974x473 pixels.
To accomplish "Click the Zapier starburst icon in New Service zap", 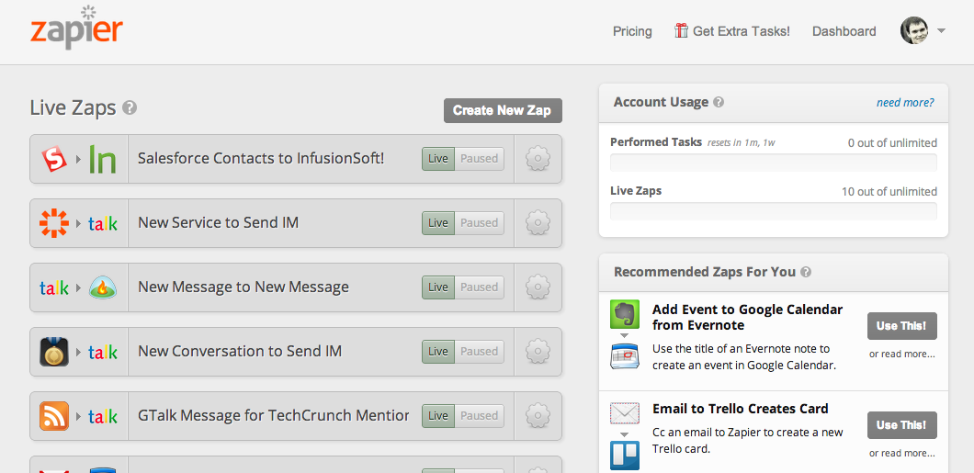I will pyautogui.click(x=54, y=223).
